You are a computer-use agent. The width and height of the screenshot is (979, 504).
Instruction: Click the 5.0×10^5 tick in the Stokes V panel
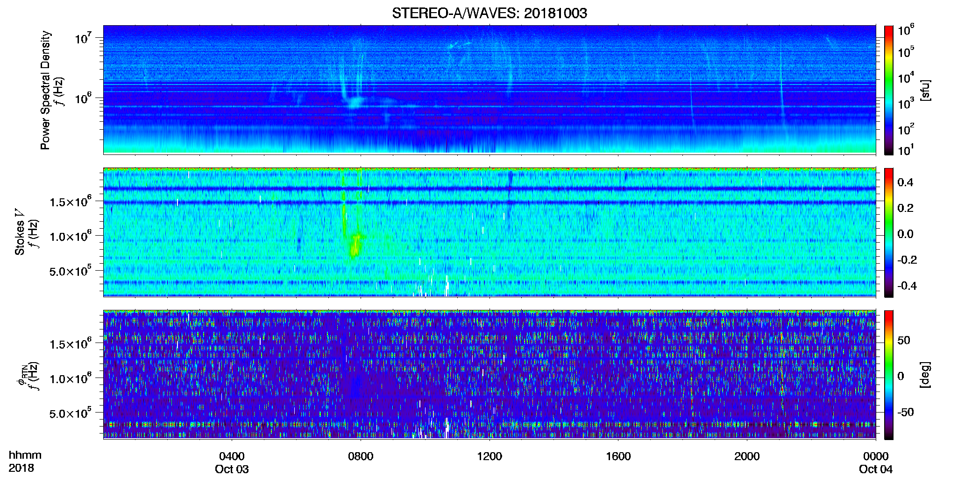click(x=71, y=271)
